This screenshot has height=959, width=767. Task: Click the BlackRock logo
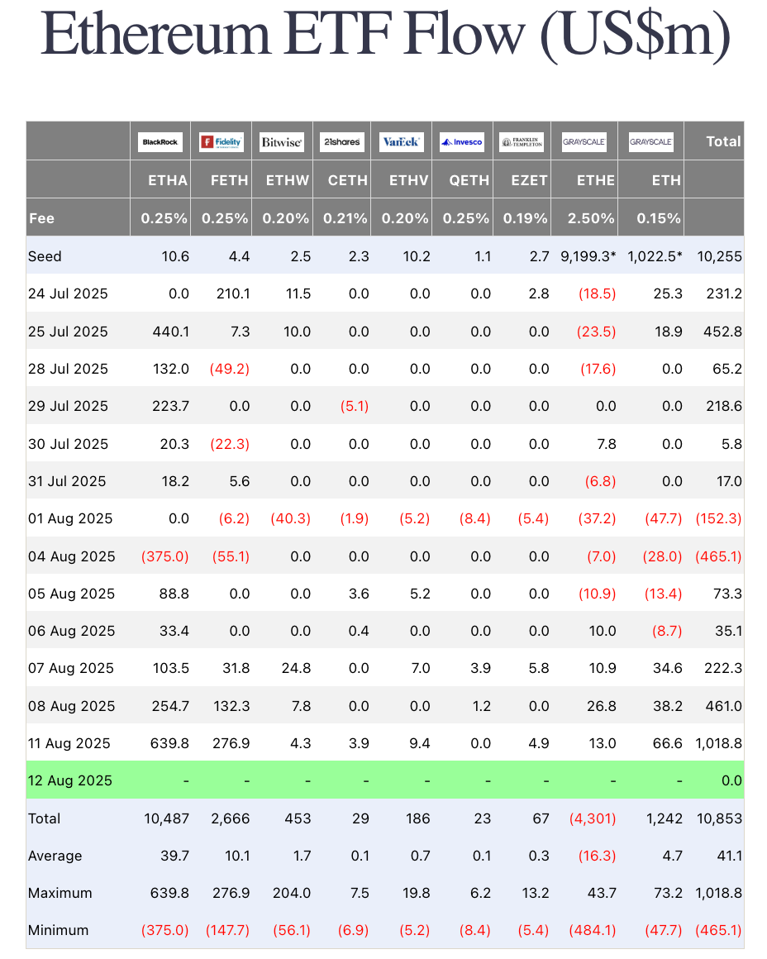160,142
